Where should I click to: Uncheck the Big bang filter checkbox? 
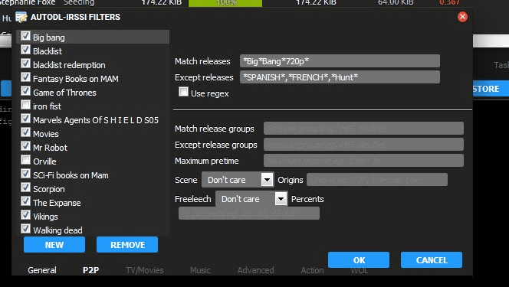coord(25,36)
